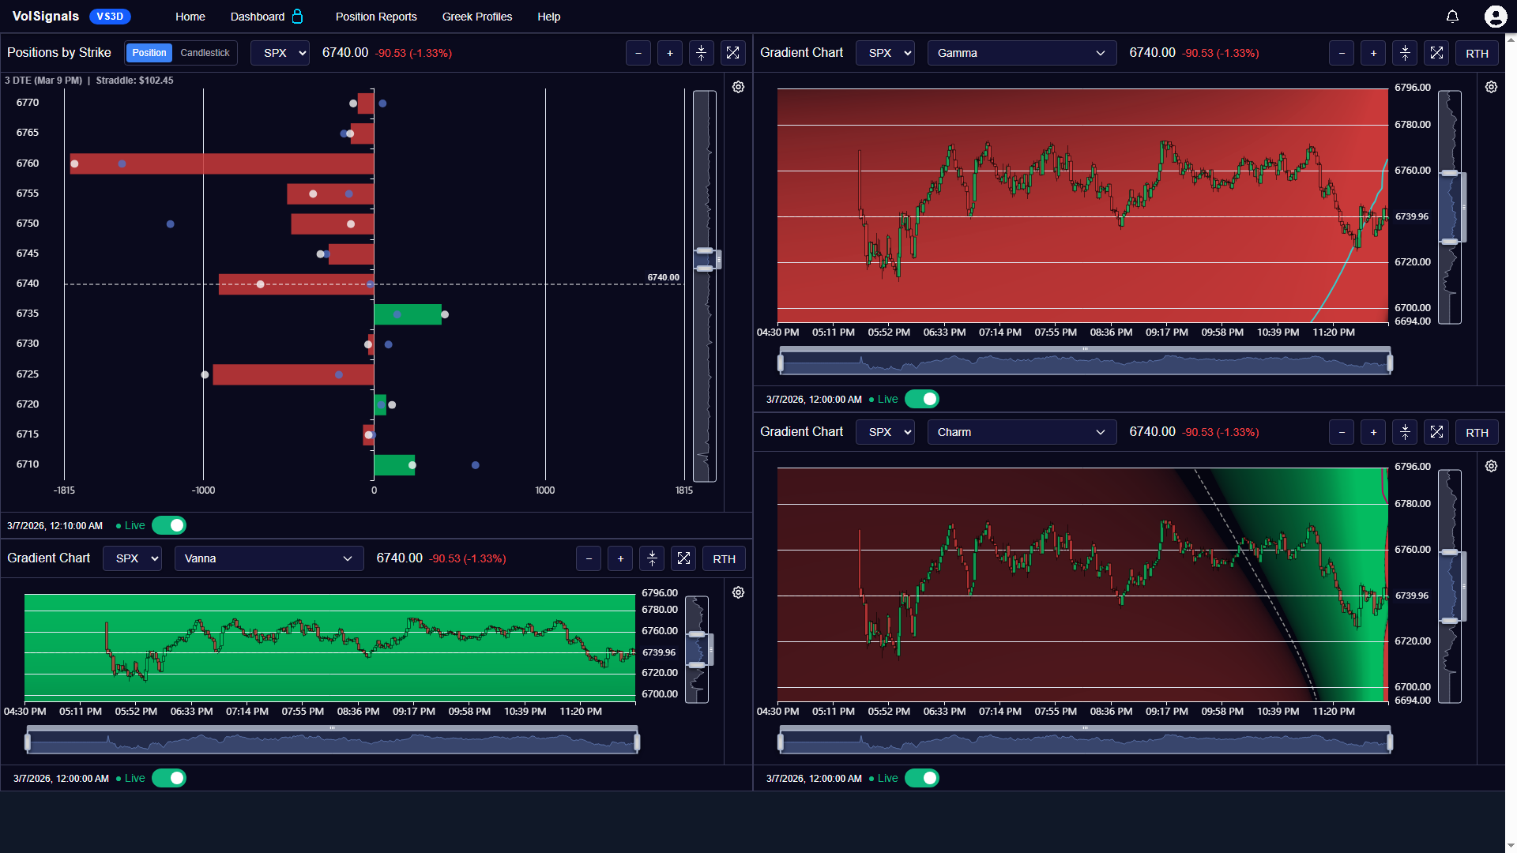The height and width of the screenshot is (853, 1517).
Task: Open the notifications bell
Action: [x=1452, y=17]
